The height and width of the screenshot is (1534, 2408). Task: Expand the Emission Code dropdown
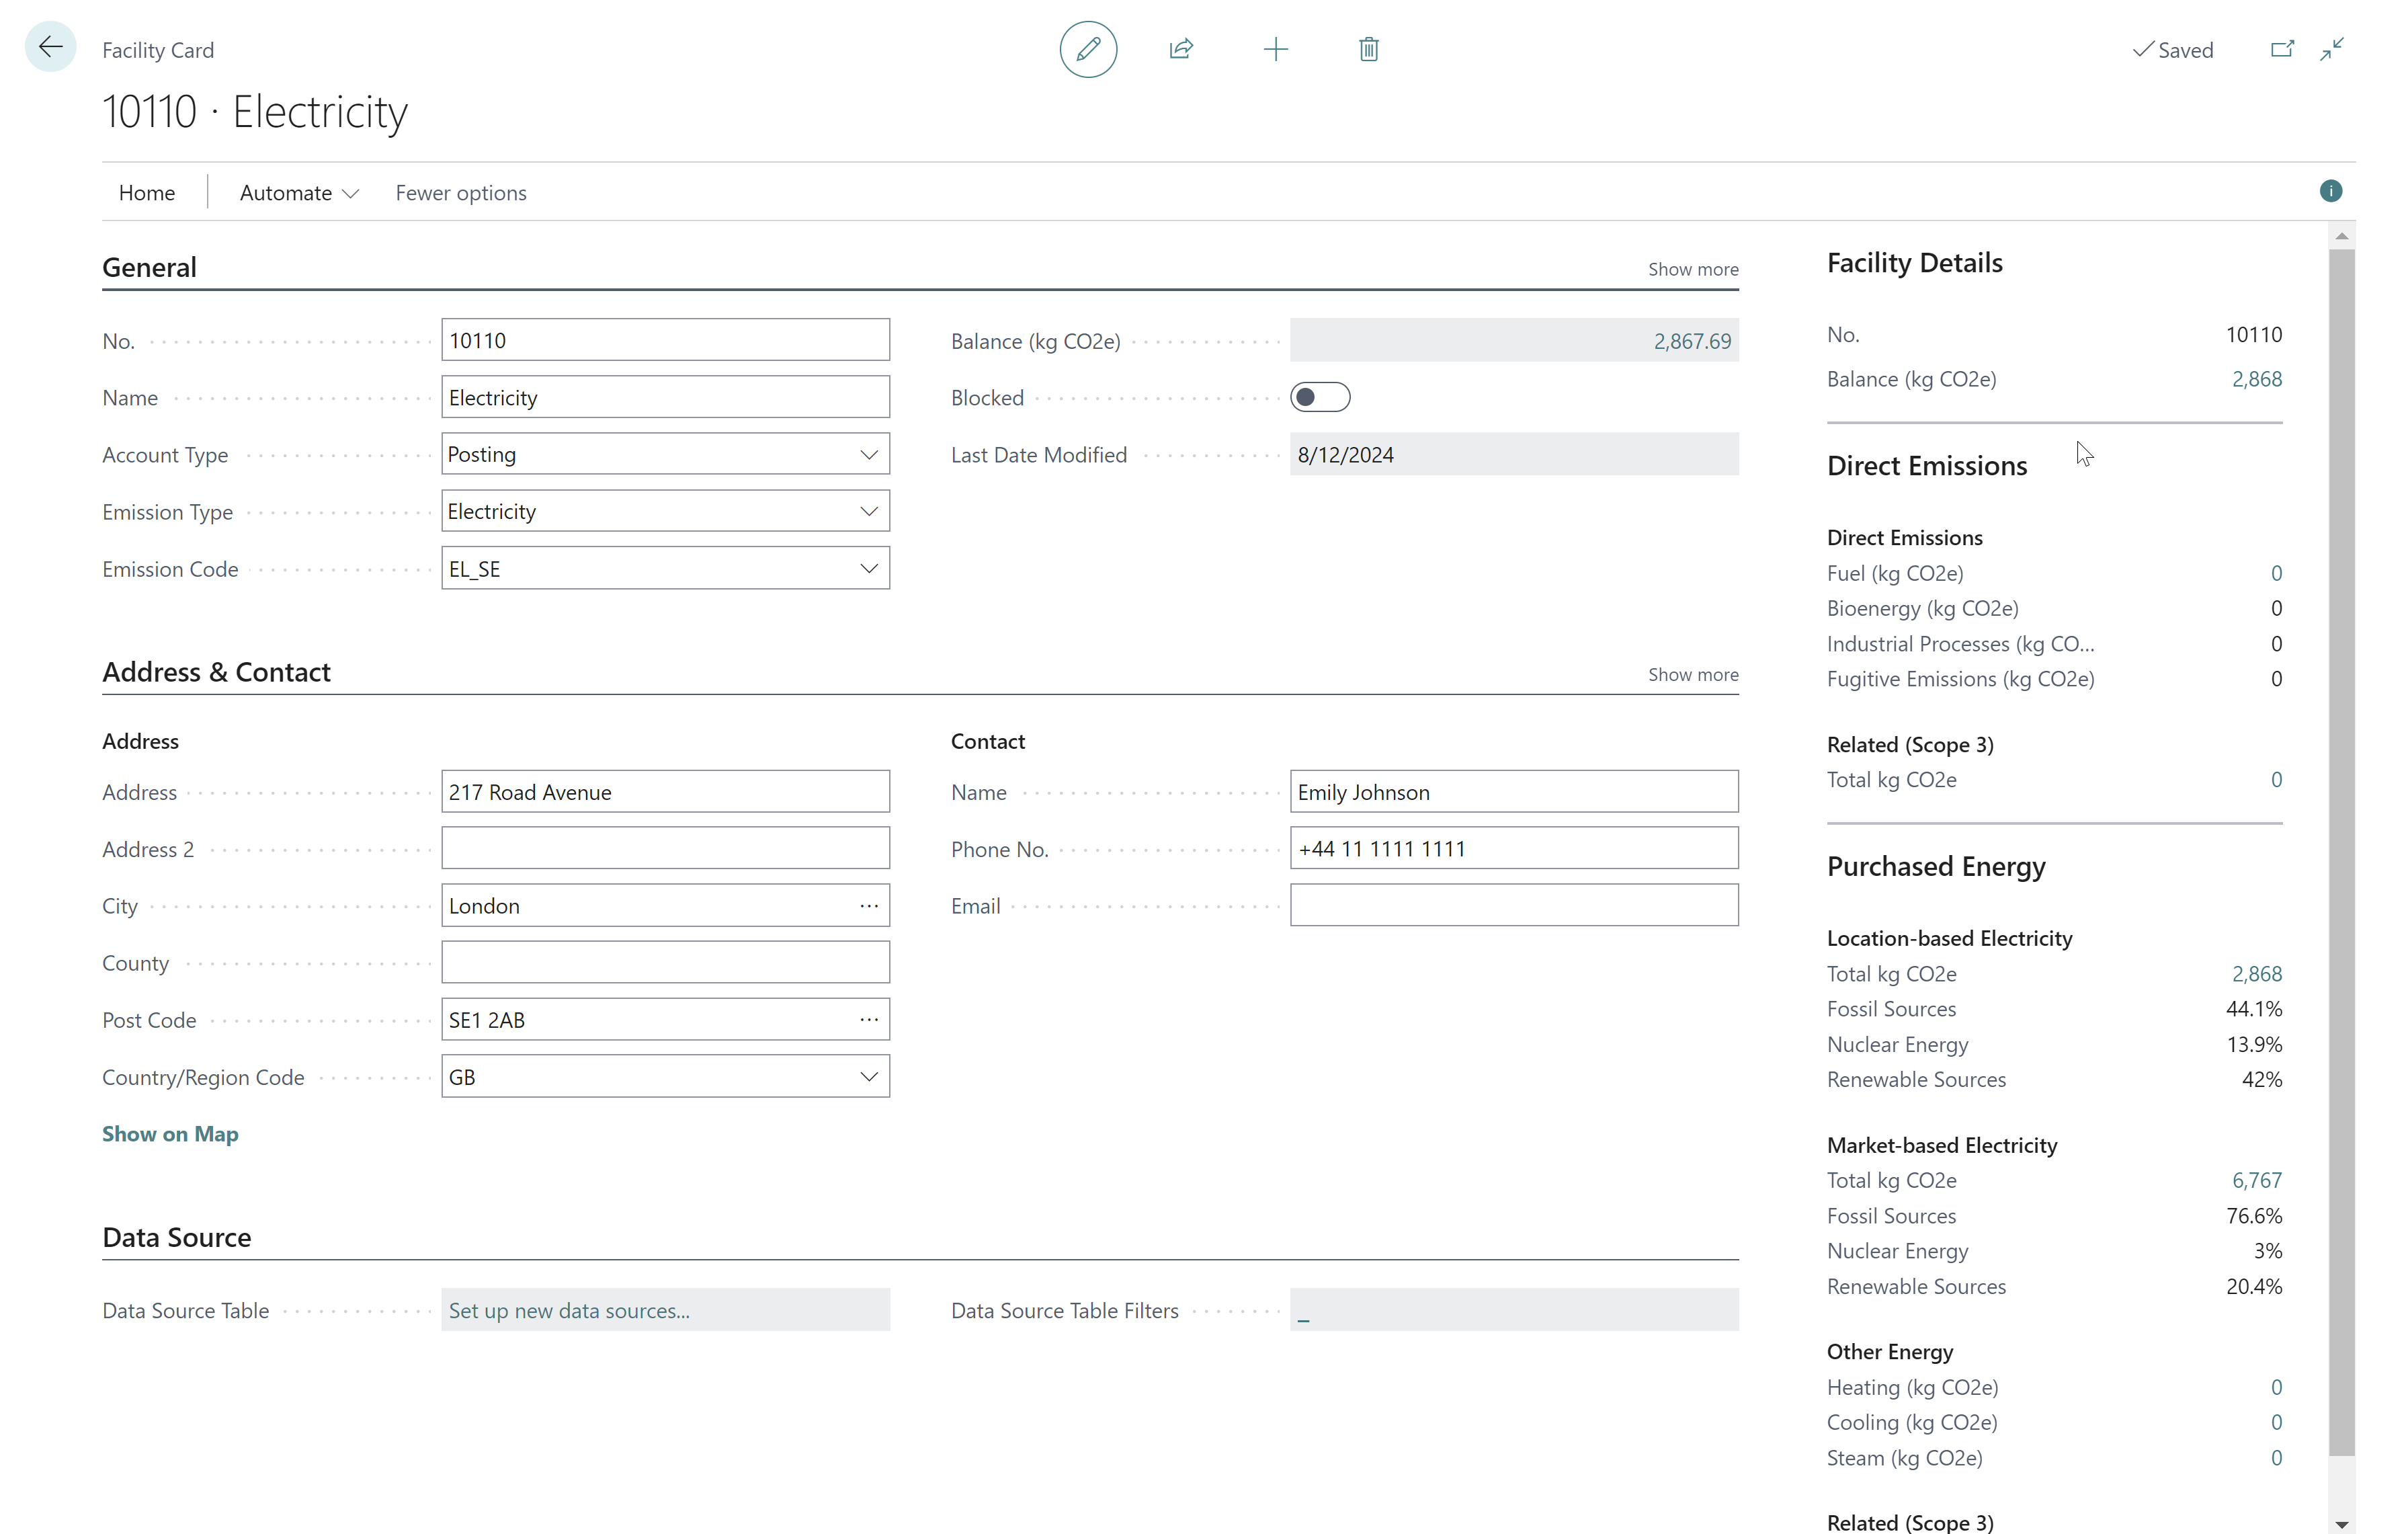pyautogui.click(x=867, y=567)
